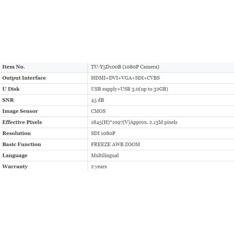The height and width of the screenshot is (234, 234).
Task: Select the Multilingual value text
Action: click(105, 155)
